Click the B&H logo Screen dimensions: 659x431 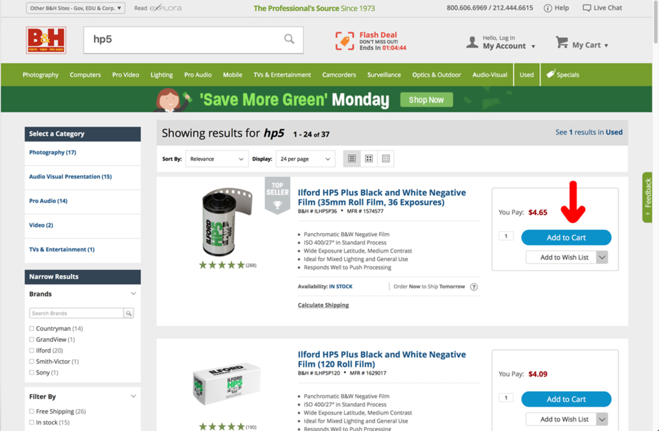46,40
